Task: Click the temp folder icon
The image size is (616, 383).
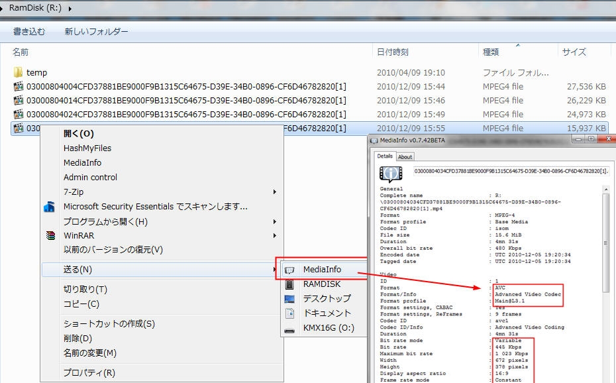Action: [x=18, y=72]
